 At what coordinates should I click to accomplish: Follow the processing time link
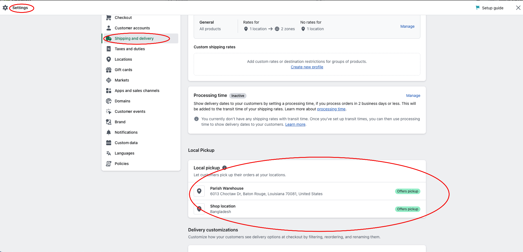point(331,109)
